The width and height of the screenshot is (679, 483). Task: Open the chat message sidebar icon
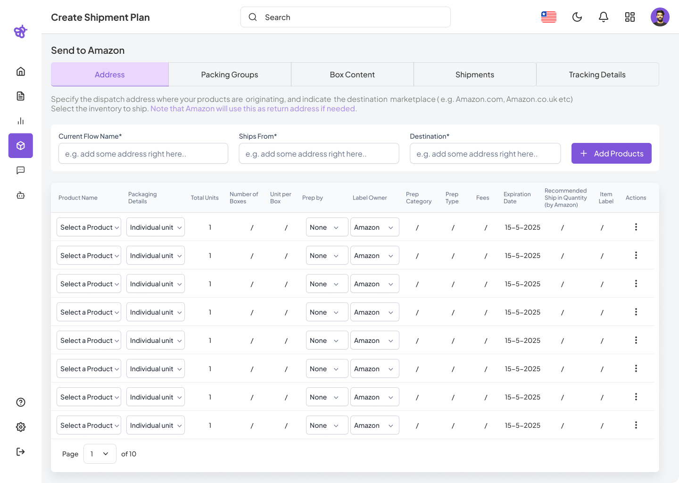21,170
